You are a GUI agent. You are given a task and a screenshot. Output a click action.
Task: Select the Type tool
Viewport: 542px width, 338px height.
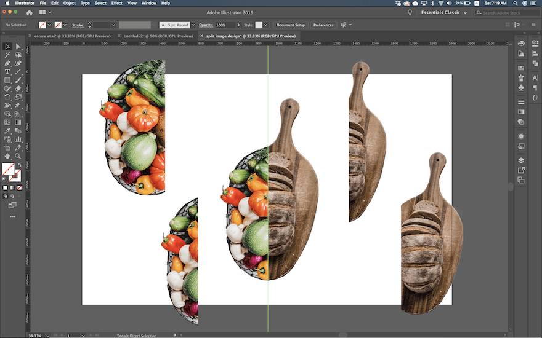pyautogui.click(x=7, y=72)
